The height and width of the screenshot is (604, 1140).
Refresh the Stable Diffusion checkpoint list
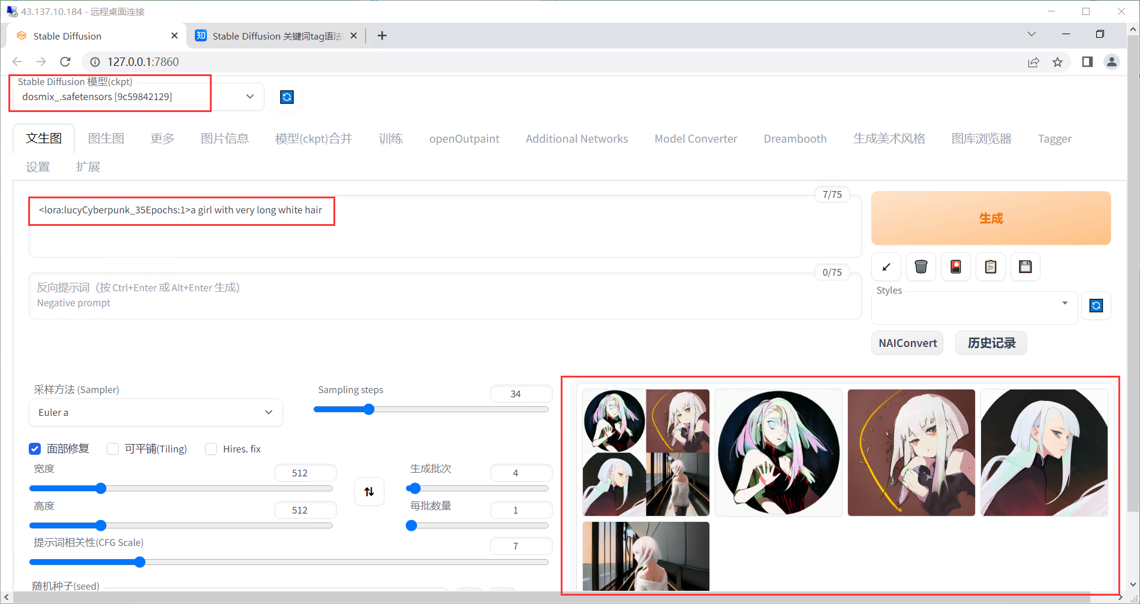coord(287,97)
